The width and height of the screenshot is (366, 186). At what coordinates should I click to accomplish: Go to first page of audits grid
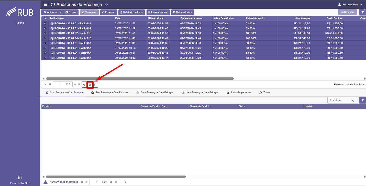click(46, 84)
